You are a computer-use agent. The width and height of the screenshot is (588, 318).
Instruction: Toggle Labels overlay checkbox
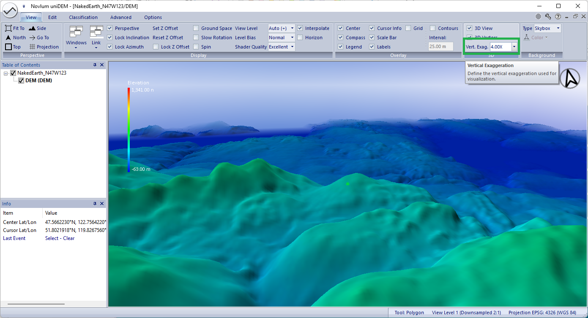pyautogui.click(x=372, y=47)
